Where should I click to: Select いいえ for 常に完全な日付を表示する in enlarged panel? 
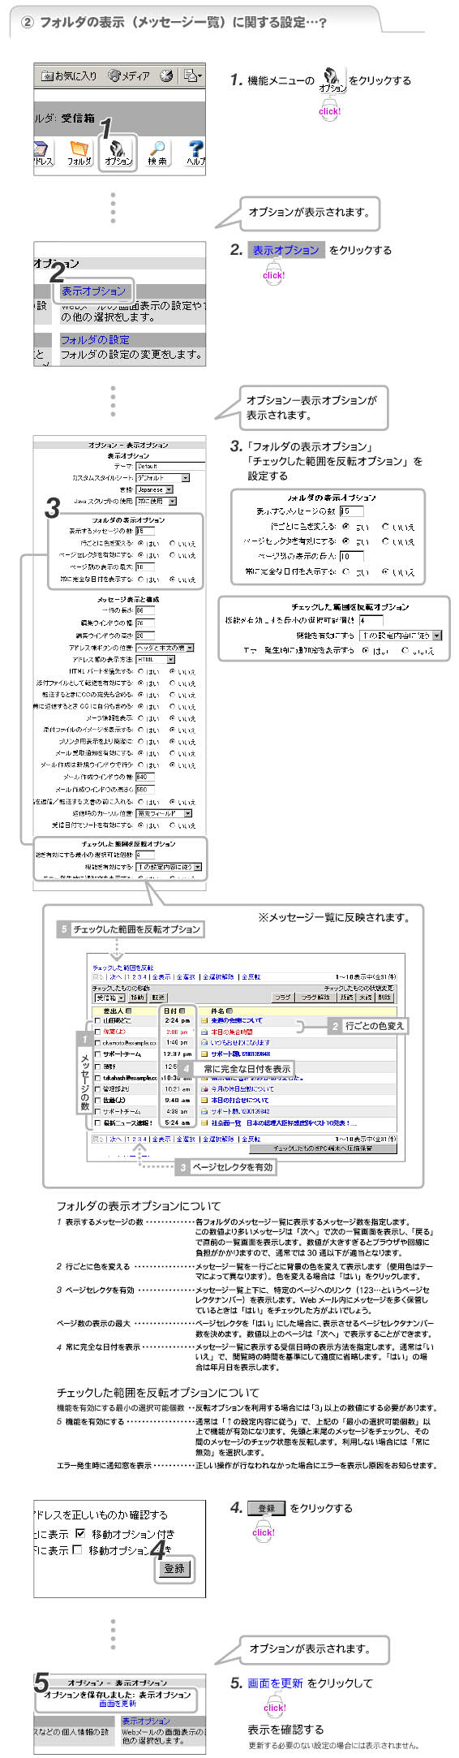pos(385,571)
